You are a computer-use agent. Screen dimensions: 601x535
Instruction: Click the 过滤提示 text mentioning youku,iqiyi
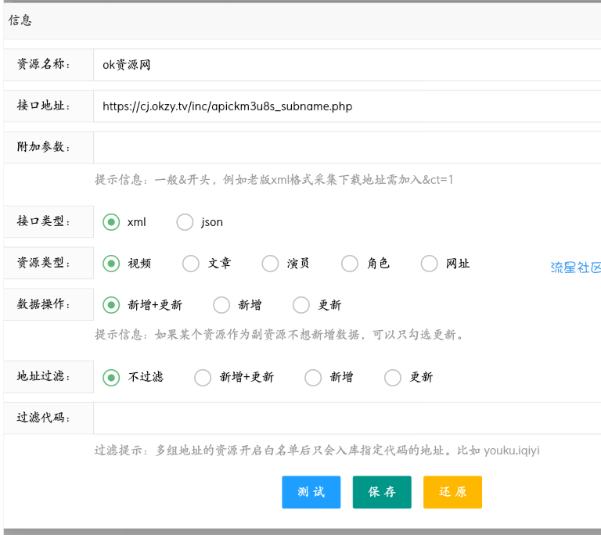[x=317, y=451]
